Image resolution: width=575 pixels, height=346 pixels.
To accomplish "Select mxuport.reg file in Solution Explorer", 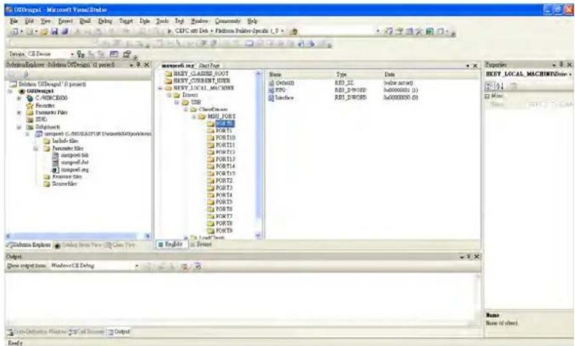I will 75,169.
